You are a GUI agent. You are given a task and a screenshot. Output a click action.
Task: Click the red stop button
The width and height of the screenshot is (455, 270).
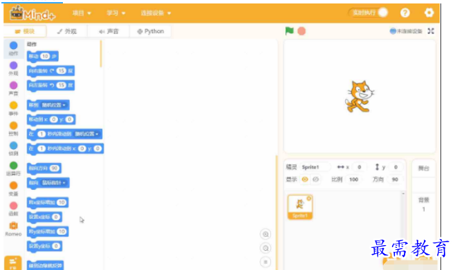tap(301, 31)
